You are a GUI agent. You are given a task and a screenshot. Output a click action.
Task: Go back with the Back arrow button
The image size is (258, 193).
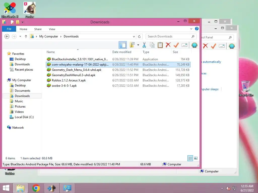(7, 36)
